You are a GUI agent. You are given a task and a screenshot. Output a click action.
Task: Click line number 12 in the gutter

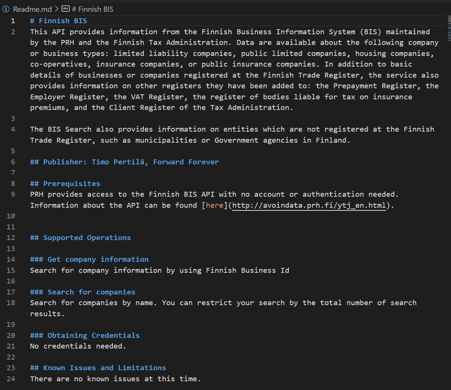coord(11,238)
